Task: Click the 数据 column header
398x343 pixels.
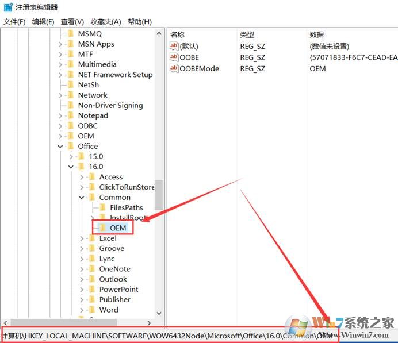Action: coord(316,34)
